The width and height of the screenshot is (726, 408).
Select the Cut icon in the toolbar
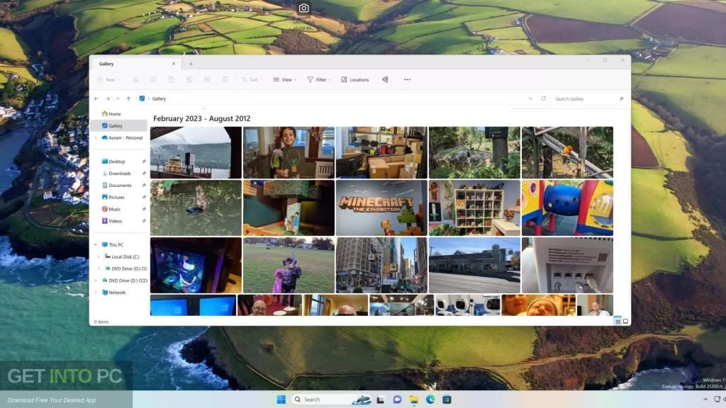pos(135,79)
